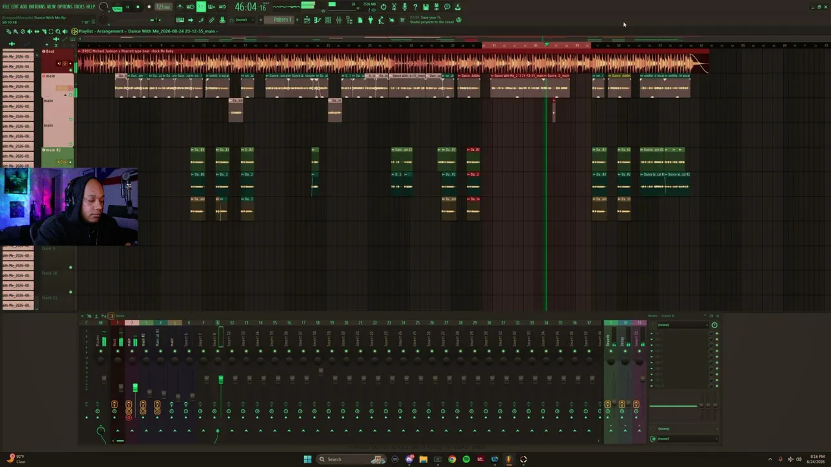Select the playlist mute tool speaker icon
This screenshot has width=831, height=467.
(x=30, y=31)
